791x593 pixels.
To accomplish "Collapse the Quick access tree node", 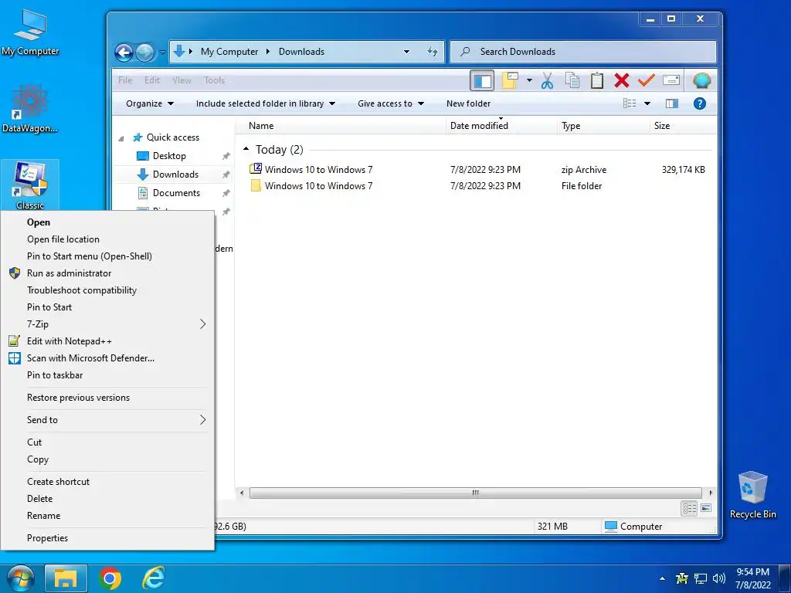I will 121,138.
